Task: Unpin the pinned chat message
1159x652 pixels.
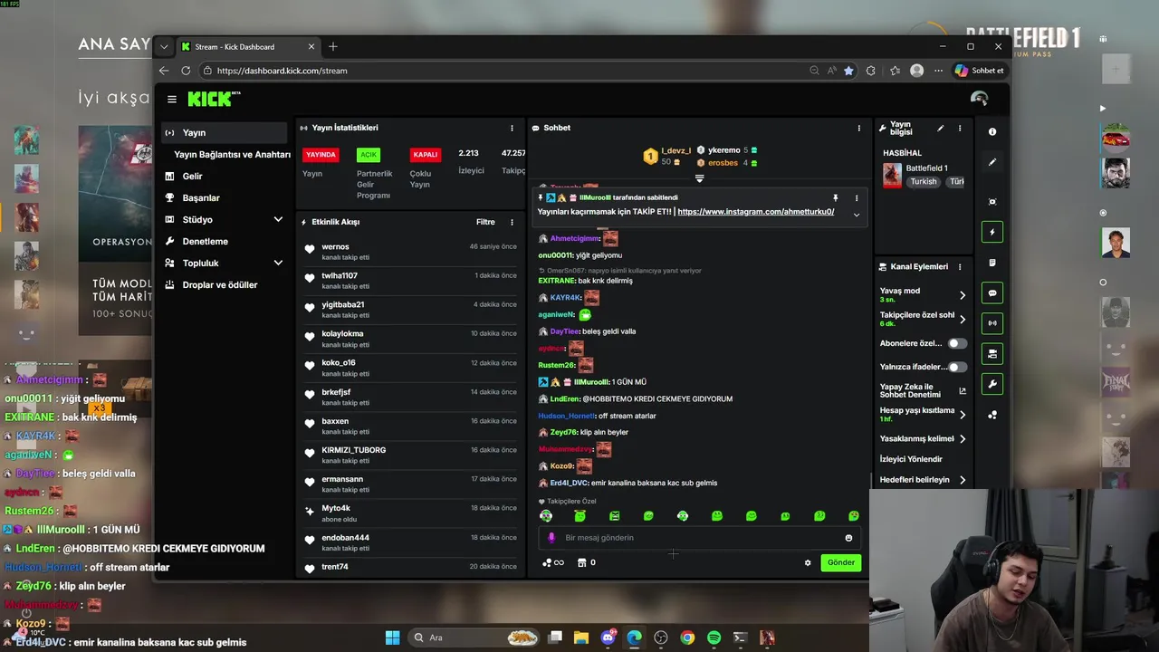Action: [x=835, y=197]
